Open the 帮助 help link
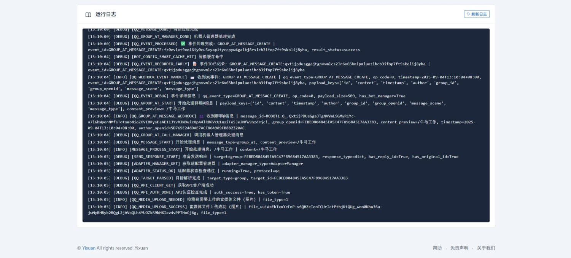 (437, 248)
